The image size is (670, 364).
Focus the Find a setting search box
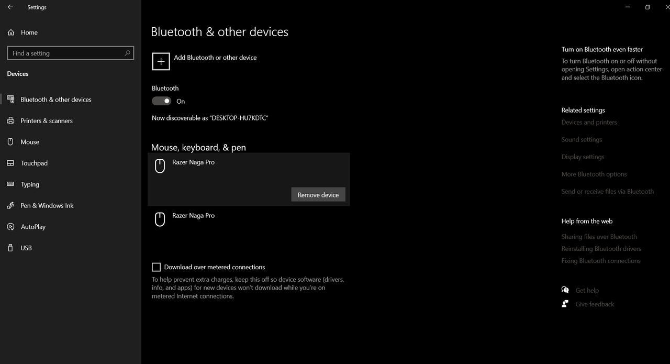pyautogui.click(x=70, y=53)
